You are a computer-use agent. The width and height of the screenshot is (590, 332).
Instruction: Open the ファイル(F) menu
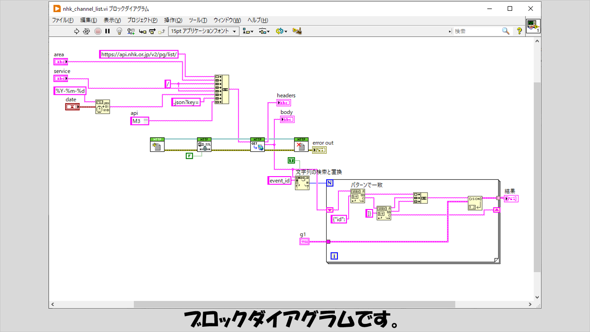click(x=63, y=20)
